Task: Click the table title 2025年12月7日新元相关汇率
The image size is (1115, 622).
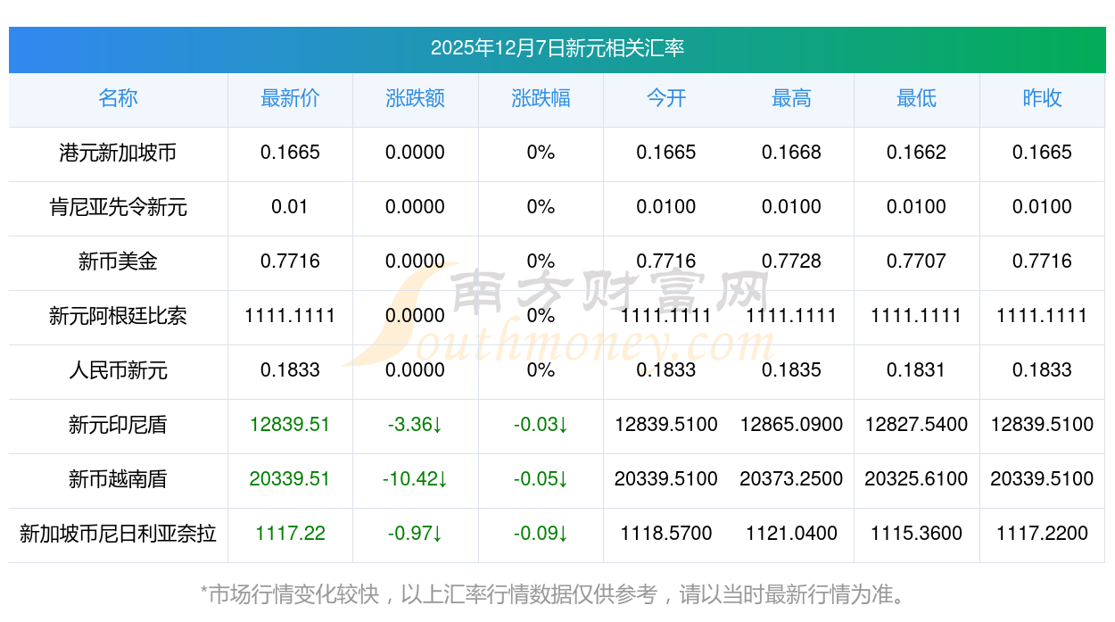Action: (x=557, y=48)
